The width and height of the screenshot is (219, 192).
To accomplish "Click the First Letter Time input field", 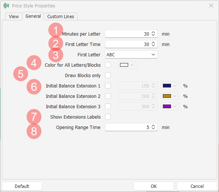I will [x=131, y=44].
